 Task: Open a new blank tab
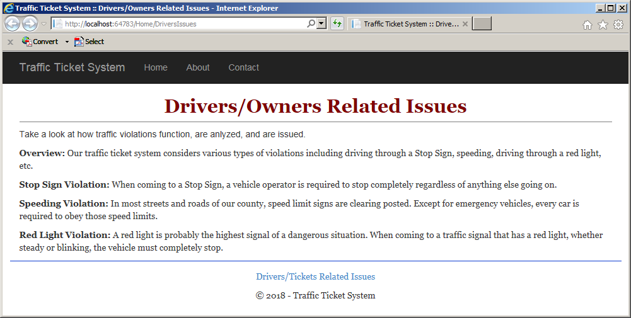coord(482,24)
